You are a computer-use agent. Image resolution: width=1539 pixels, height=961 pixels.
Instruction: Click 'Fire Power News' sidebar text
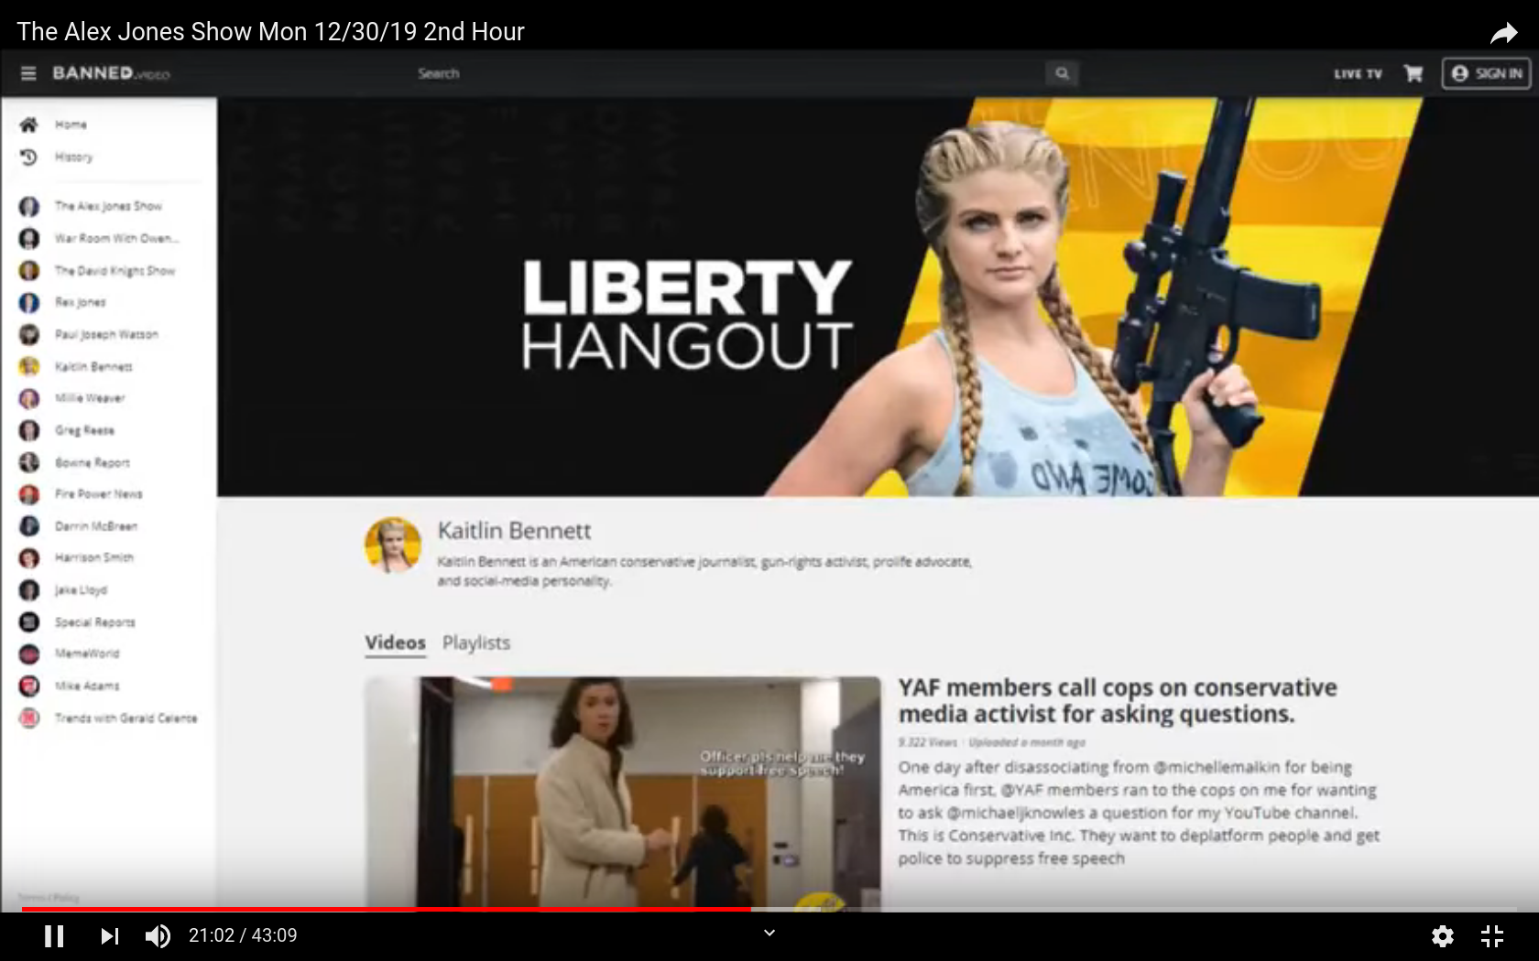(98, 494)
